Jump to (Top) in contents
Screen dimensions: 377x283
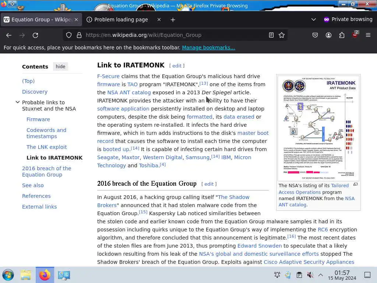coord(28,81)
